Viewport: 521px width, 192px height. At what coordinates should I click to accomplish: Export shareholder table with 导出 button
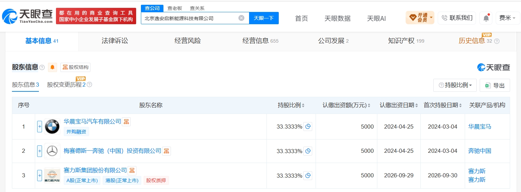point(495,85)
